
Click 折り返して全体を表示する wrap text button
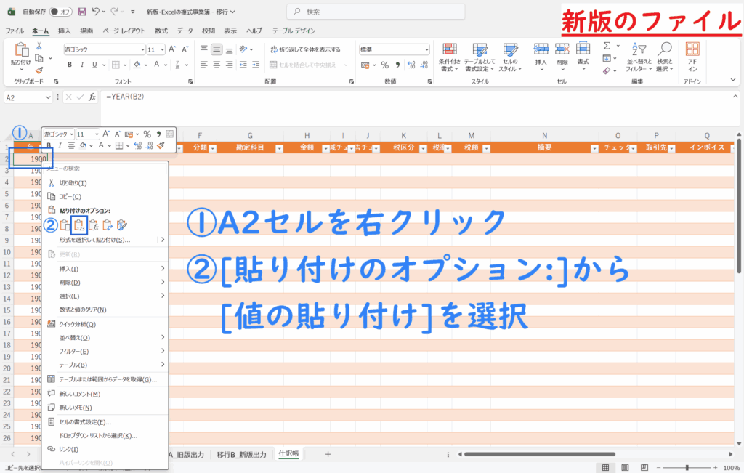pos(304,49)
